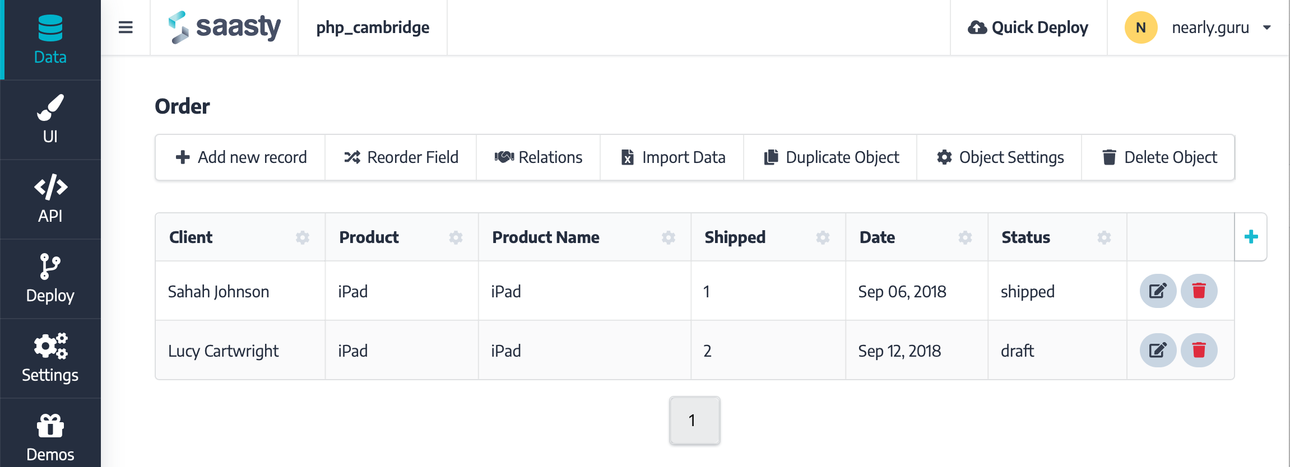Switch to the UI sidebar section
1290x467 pixels.
[50, 120]
